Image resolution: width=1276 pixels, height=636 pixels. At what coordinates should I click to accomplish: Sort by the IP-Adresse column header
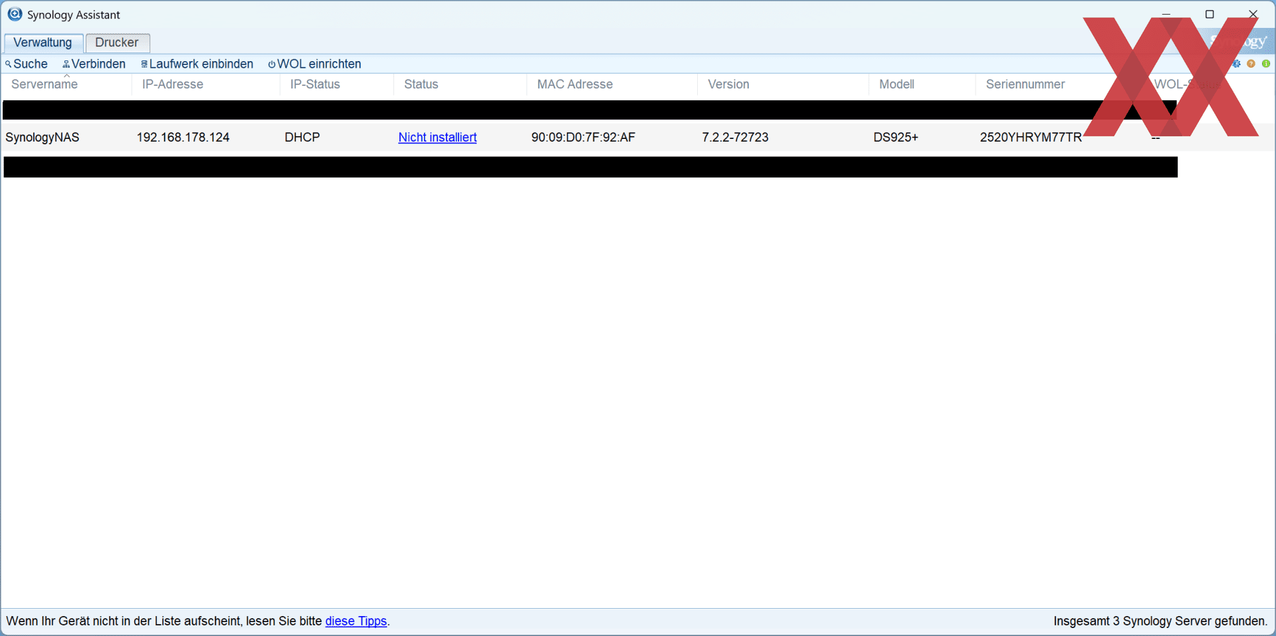pyautogui.click(x=206, y=84)
